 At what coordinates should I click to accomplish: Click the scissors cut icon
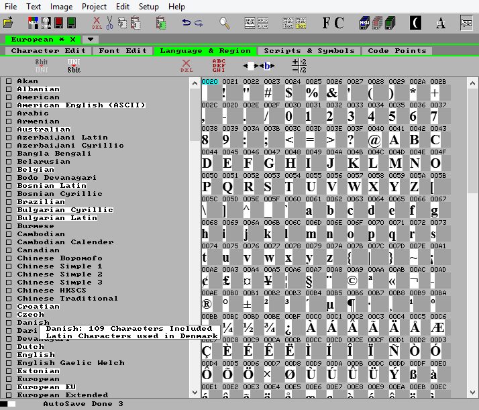[109, 23]
